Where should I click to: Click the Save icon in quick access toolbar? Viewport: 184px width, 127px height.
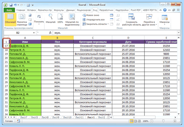(x=11, y=5)
